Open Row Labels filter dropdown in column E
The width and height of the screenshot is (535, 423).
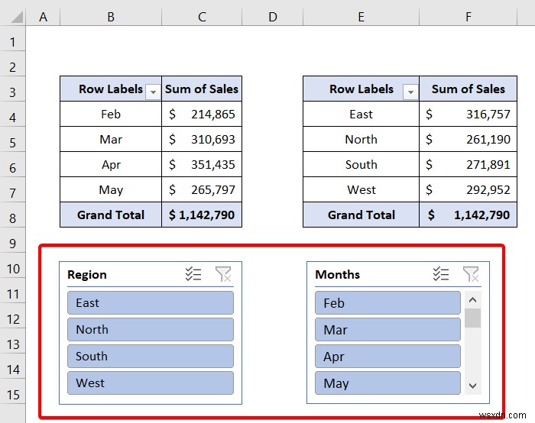click(411, 92)
